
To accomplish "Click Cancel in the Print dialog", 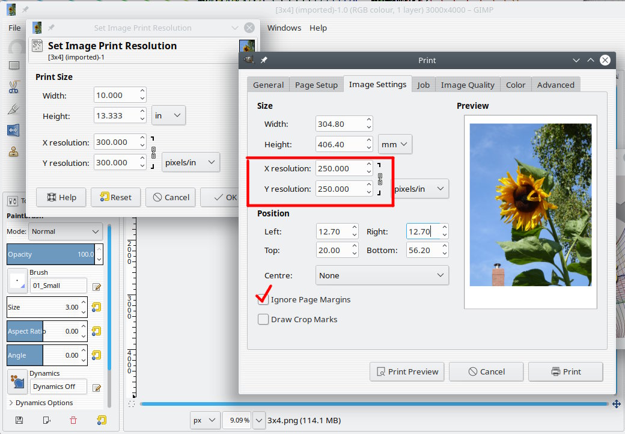I will (486, 371).
